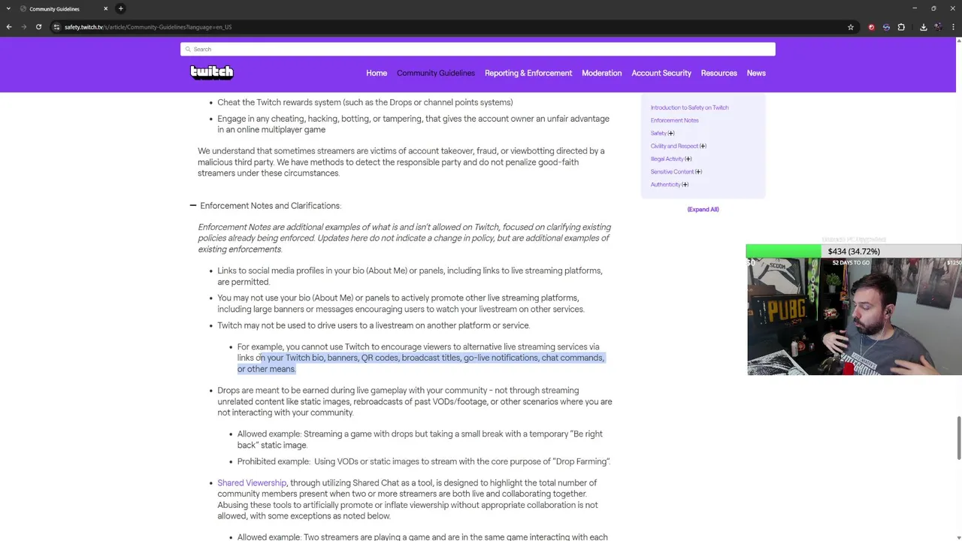This screenshot has width=962, height=541.
Task: Expand Sensitive Content plus icon
Action: click(698, 171)
